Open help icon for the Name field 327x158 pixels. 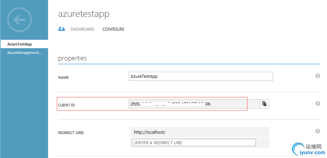coord(318,76)
